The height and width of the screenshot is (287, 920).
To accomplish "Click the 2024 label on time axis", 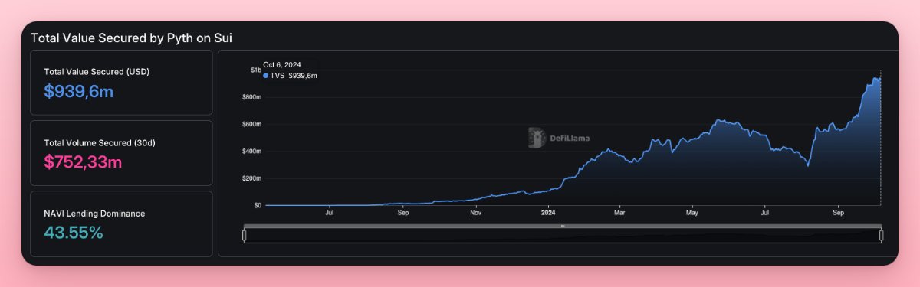I will click(x=547, y=213).
